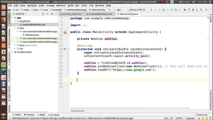Open the File menu

[x=10, y=5]
